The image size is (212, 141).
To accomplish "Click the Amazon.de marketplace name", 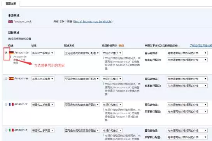I will [x=21, y=53].
